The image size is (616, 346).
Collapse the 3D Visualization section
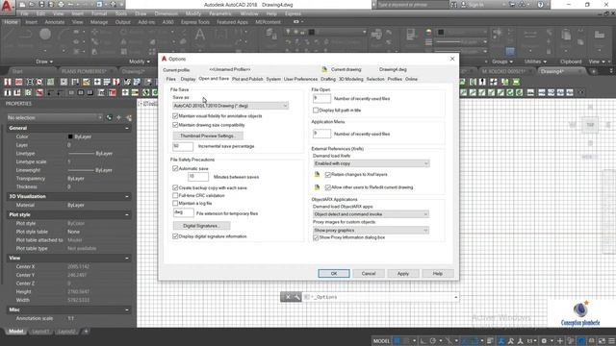pos(127,196)
